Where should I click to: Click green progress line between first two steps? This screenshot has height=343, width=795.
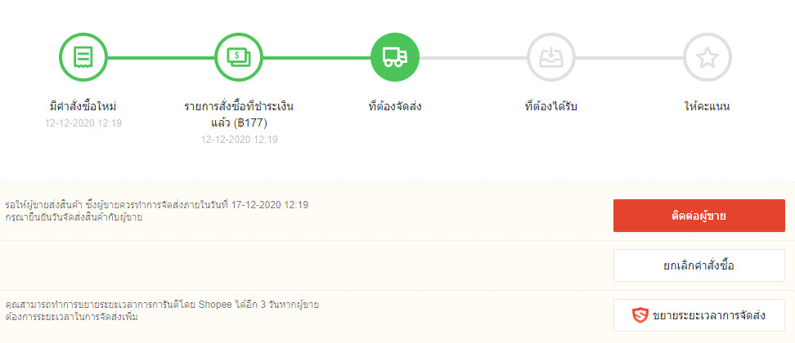[x=160, y=57]
